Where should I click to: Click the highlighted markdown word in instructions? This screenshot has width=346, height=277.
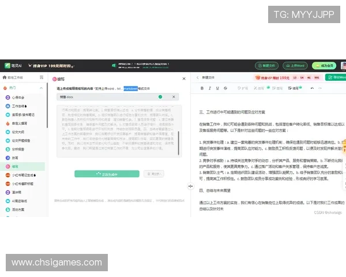coord(131,88)
